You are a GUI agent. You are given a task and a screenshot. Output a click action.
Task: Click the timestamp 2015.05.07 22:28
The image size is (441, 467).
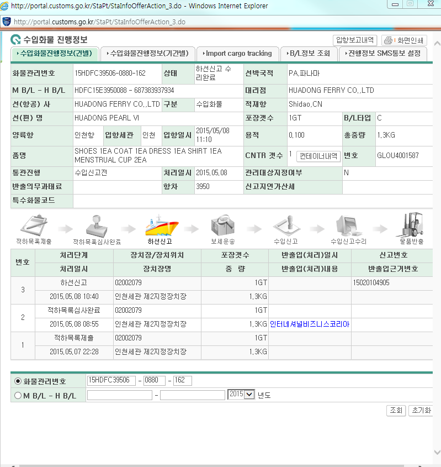point(74,351)
